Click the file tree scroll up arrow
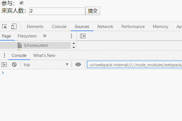Screen dimensions: 182x121 click(74, 43)
